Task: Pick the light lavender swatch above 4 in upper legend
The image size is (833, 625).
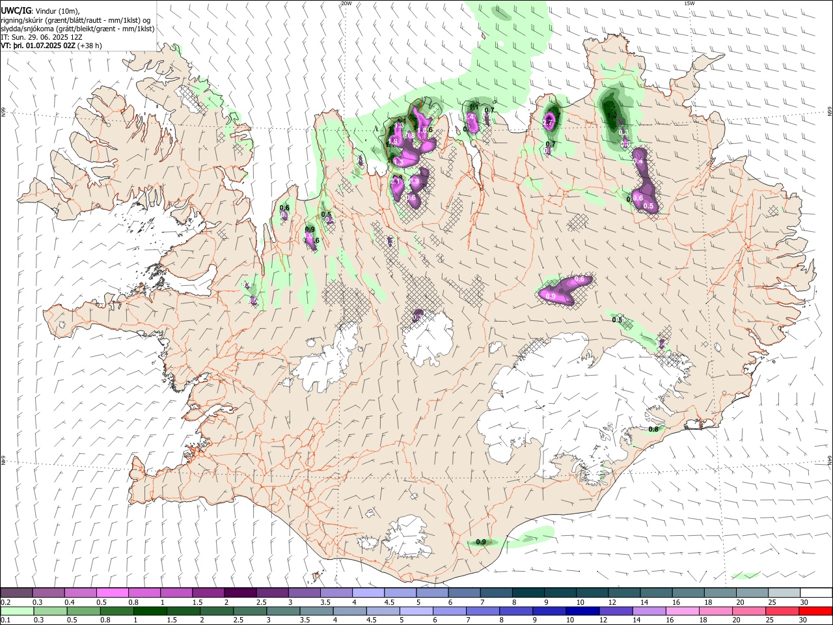Action: [368, 593]
